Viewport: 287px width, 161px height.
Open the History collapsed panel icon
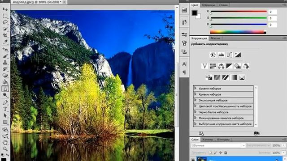point(184,22)
